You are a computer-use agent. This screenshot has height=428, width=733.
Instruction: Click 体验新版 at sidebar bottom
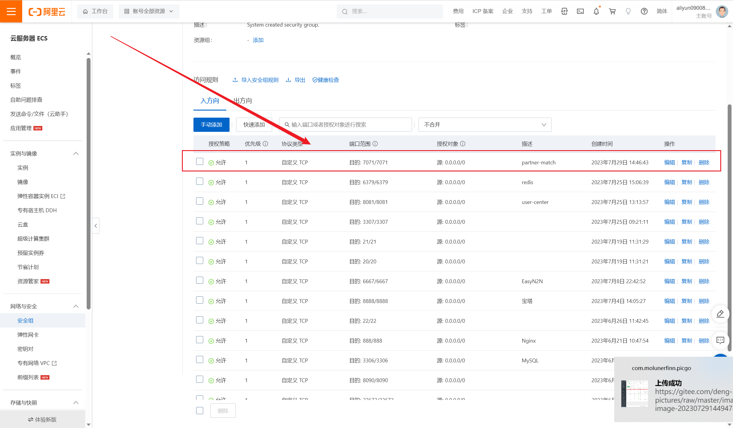pos(42,419)
